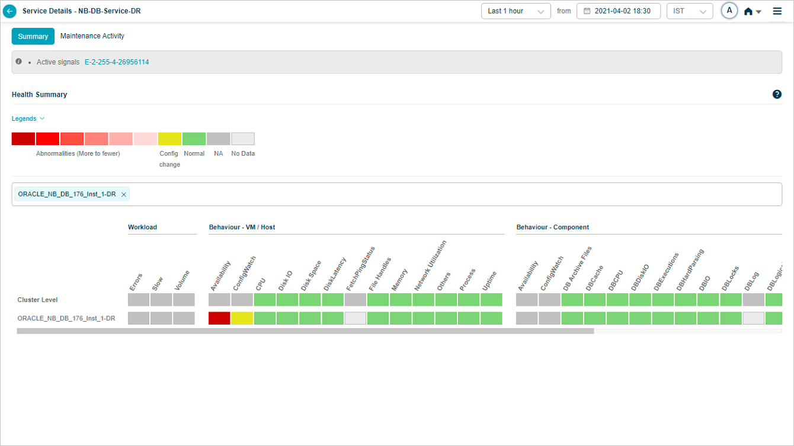Click the Cluster Level CPU green cell
This screenshot has width=794, height=446.
pos(265,300)
